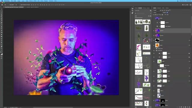Expand effects on black rectangle layer

pyautogui.click(x=190, y=40)
